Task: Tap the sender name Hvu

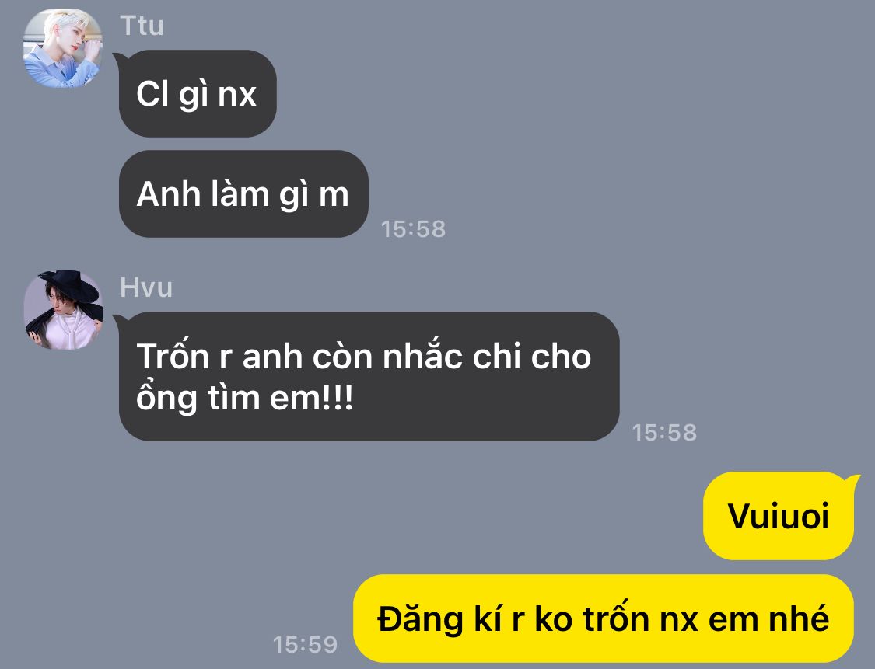Action: pyautogui.click(x=146, y=287)
